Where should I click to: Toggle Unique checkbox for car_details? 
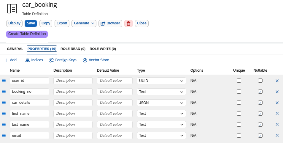239,103
